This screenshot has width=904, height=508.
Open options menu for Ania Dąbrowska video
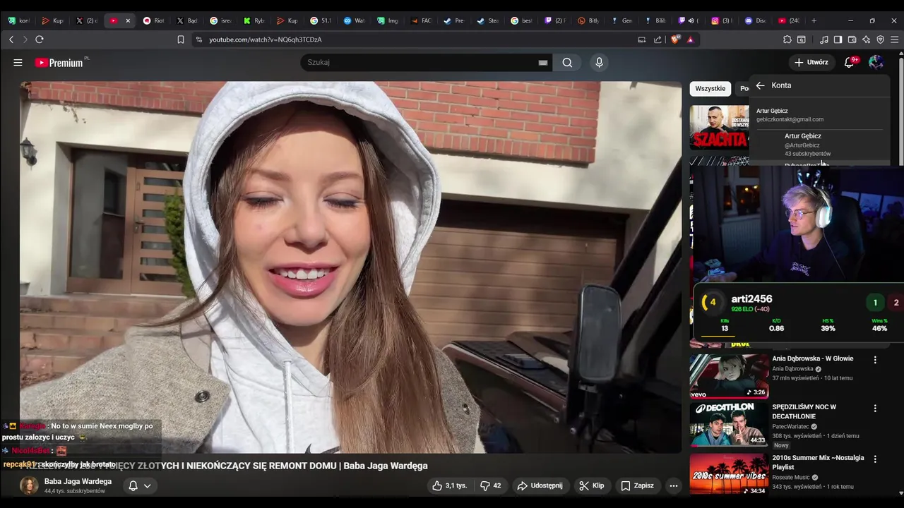(875, 360)
